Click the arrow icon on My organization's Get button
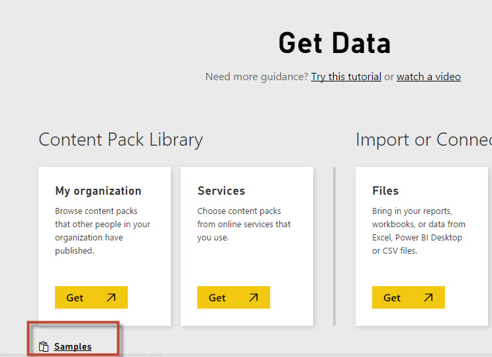This screenshot has height=357, width=492. (x=111, y=298)
